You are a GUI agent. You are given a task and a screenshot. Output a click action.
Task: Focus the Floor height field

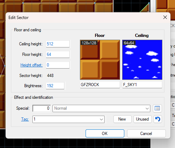58,54
